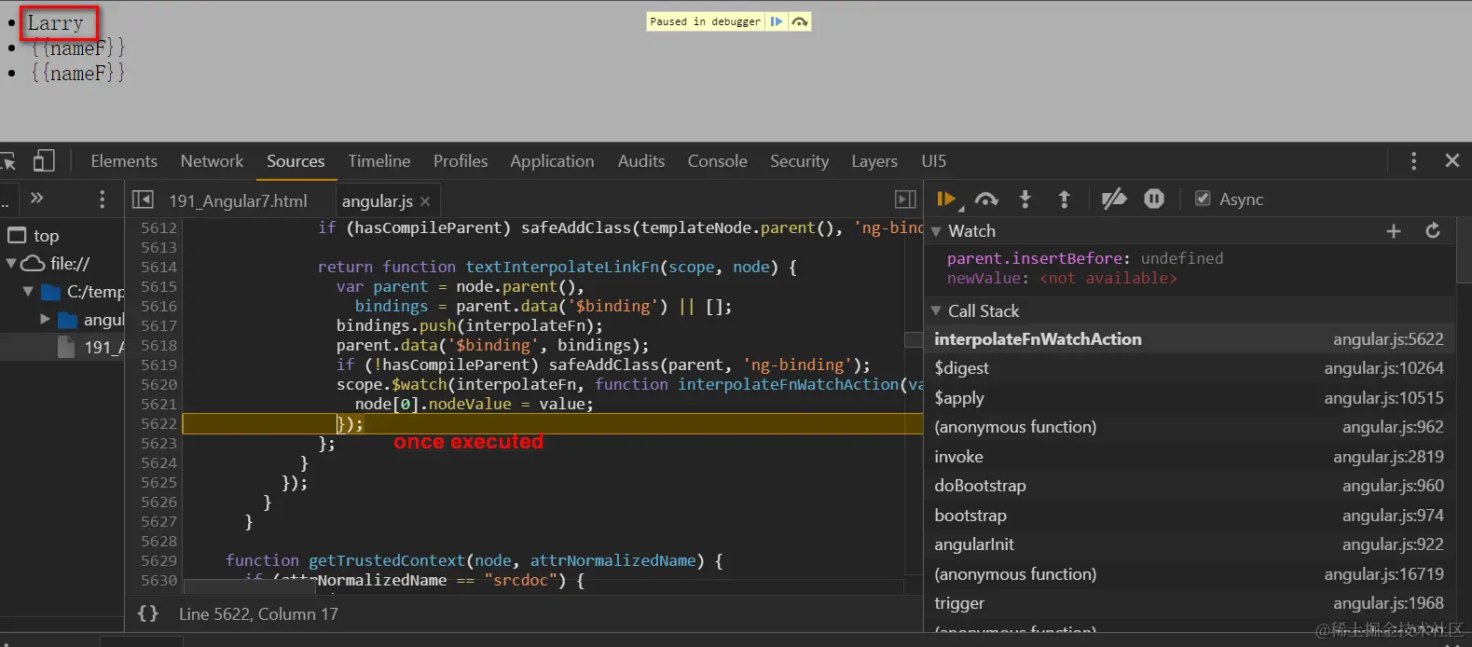The height and width of the screenshot is (647, 1472).
Task: Collapse the Watch section
Action: [936, 231]
